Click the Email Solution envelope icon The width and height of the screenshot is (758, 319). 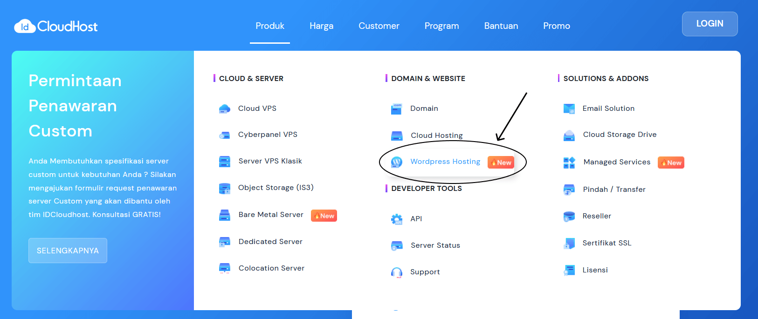point(569,109)
